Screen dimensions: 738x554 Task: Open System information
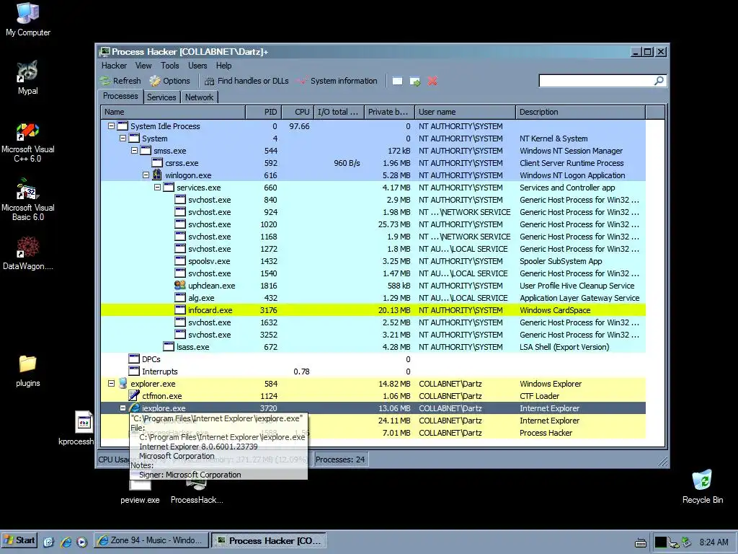(x=337, y=81)
